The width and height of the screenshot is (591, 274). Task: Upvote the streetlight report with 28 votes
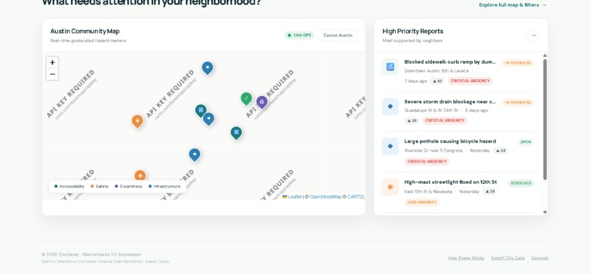tap(490, 191)
